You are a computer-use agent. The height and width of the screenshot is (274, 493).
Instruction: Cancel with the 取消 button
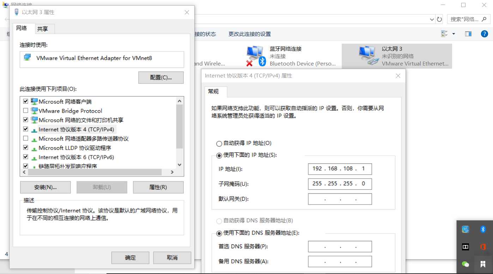[x=172, y=257]
